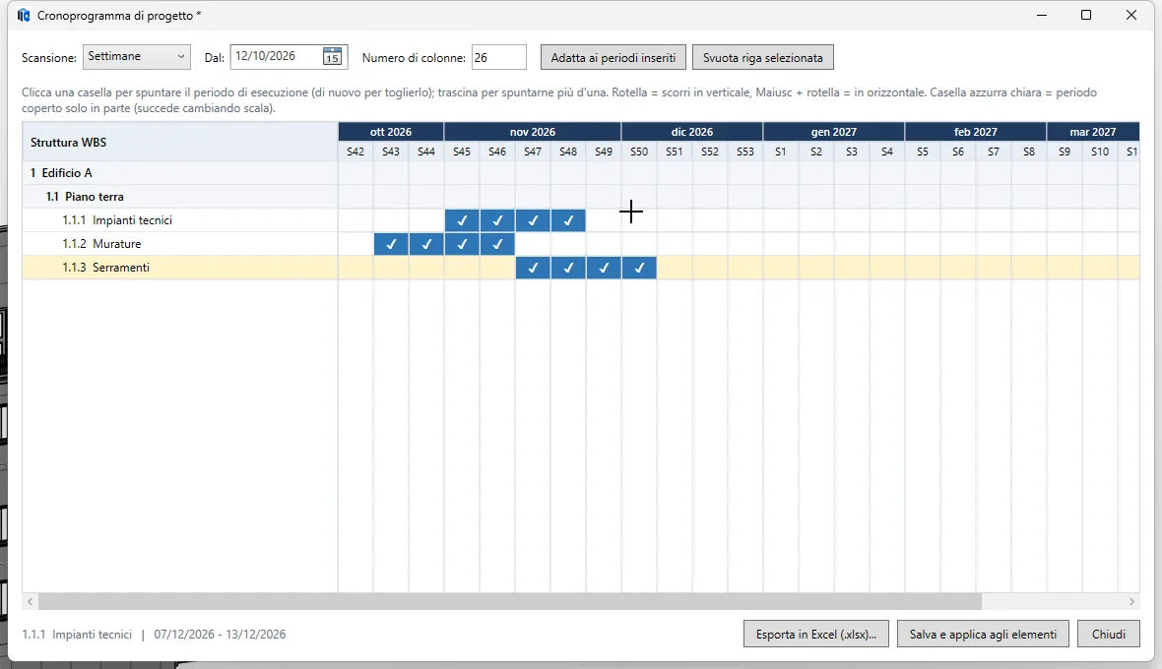Uncheck S47 cell for Serramenti
This screenshot has width=1162, height=669.
click(533, 268)
